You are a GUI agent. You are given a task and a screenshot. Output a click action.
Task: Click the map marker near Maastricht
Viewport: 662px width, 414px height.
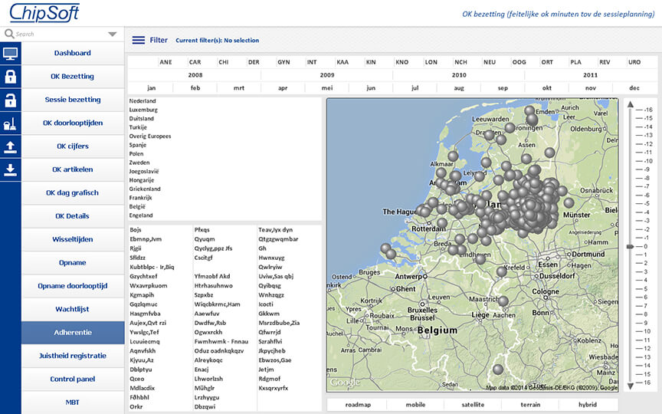(503, 301)
